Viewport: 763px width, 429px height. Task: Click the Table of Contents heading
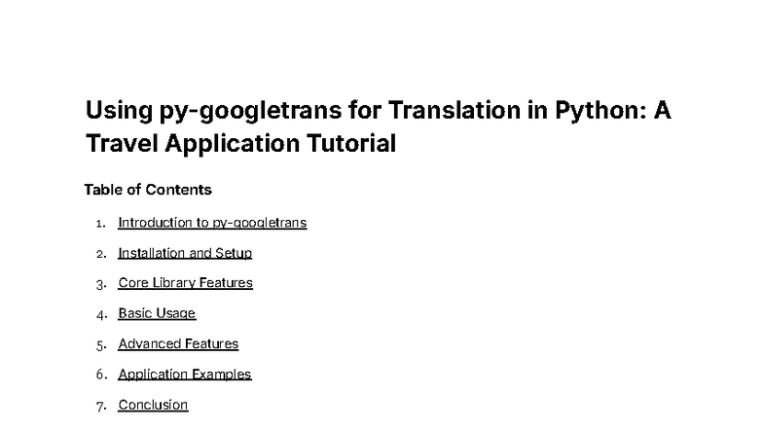148,190
